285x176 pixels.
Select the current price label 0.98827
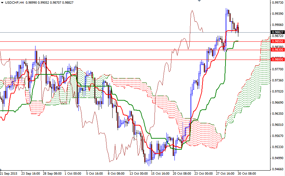click(x=278, y=32)
